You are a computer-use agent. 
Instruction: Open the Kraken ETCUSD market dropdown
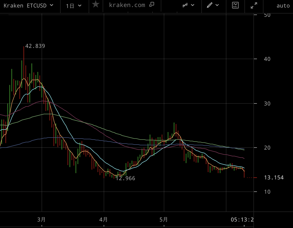click(28, 6)
